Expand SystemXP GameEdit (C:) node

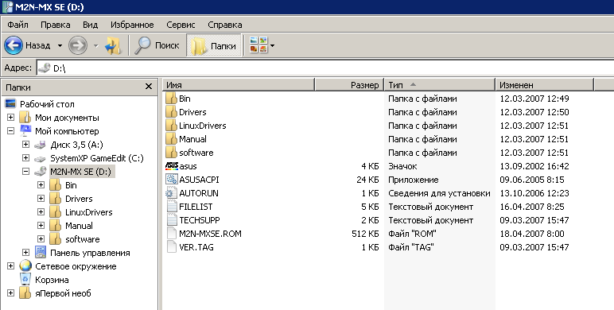pos(25,158)
